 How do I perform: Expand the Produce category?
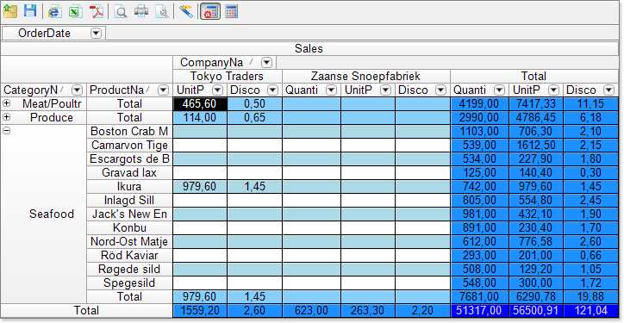click(6, 117)
